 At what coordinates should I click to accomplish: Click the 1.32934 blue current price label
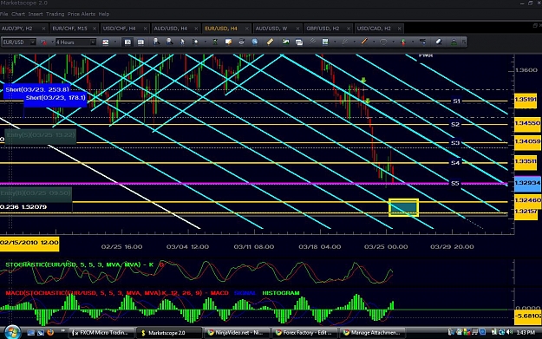527,183
